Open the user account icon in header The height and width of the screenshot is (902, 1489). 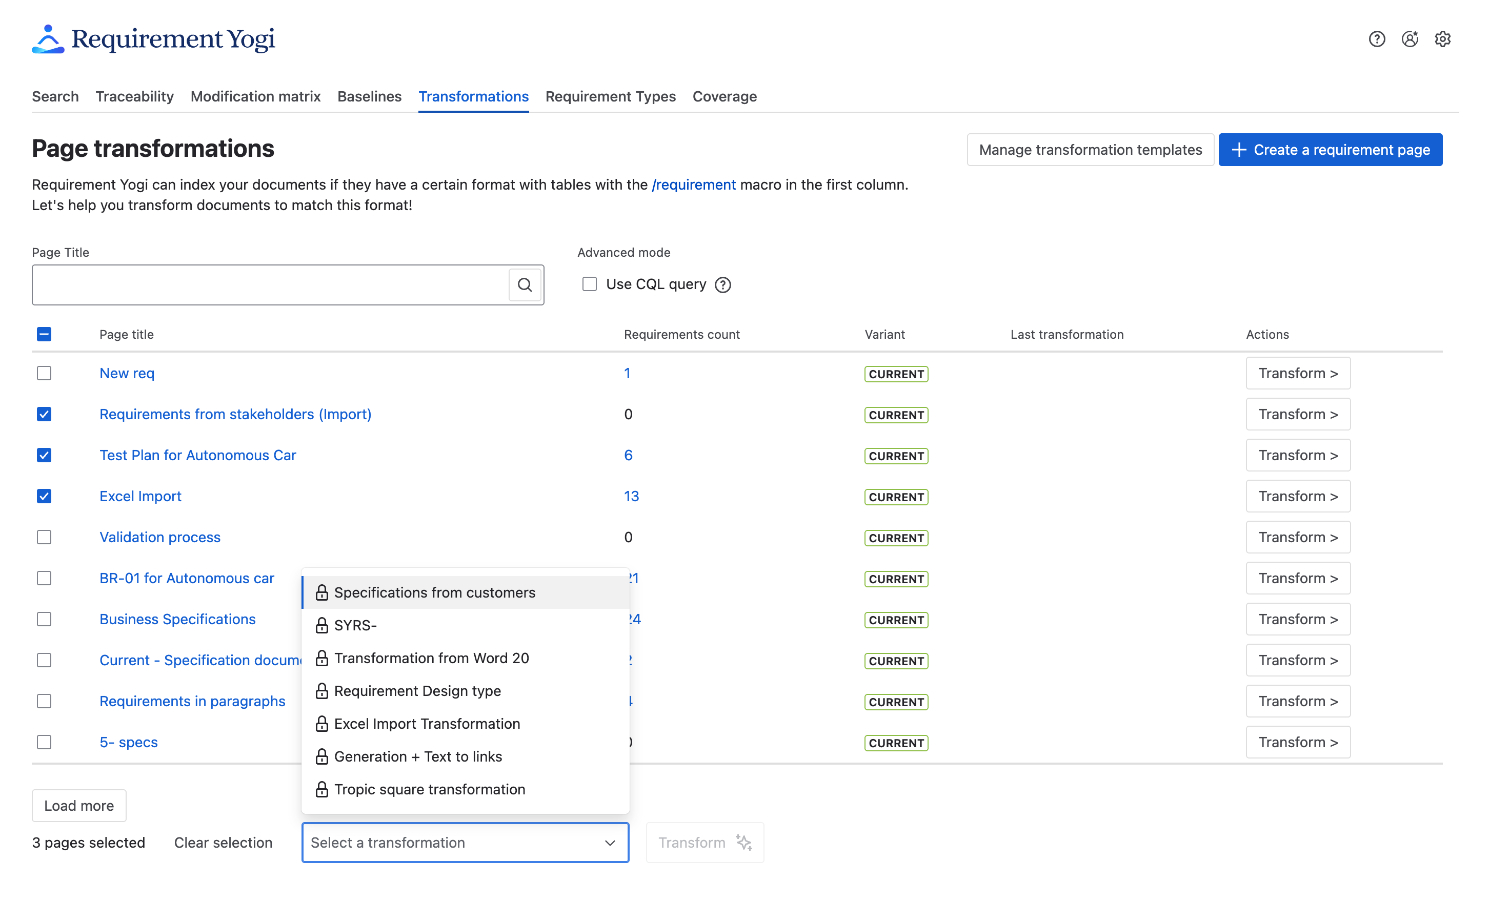tap(1410, 39)
